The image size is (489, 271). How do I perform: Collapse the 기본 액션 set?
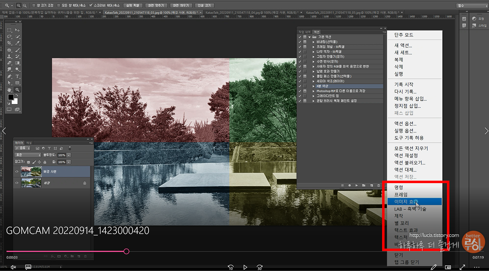(x=310, y=37)
